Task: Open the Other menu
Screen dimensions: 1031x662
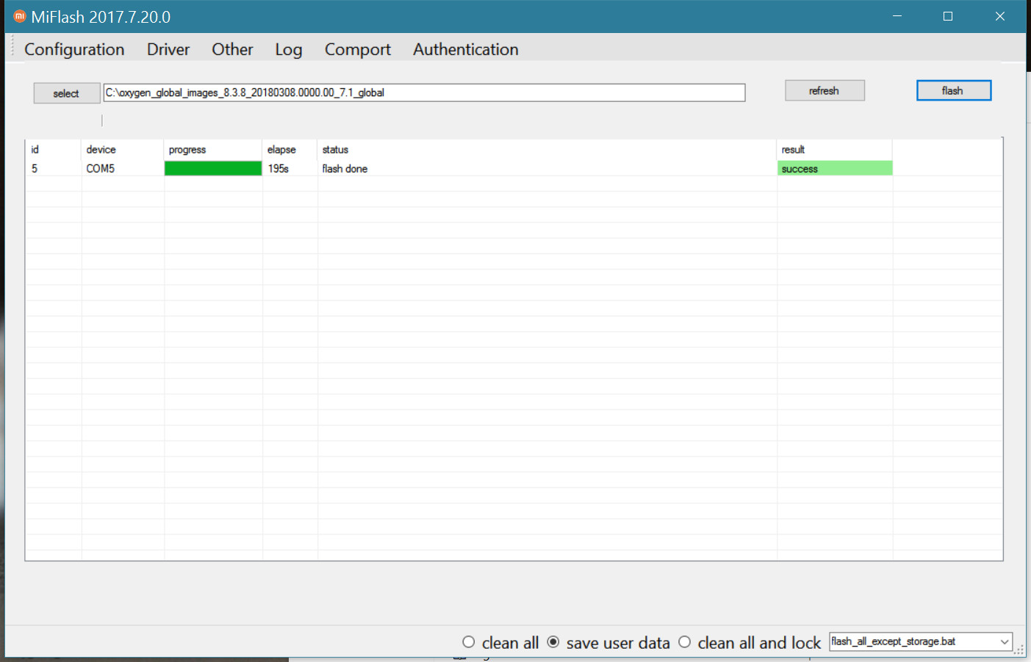Action: pyautogui.click(x=232, y=49)
